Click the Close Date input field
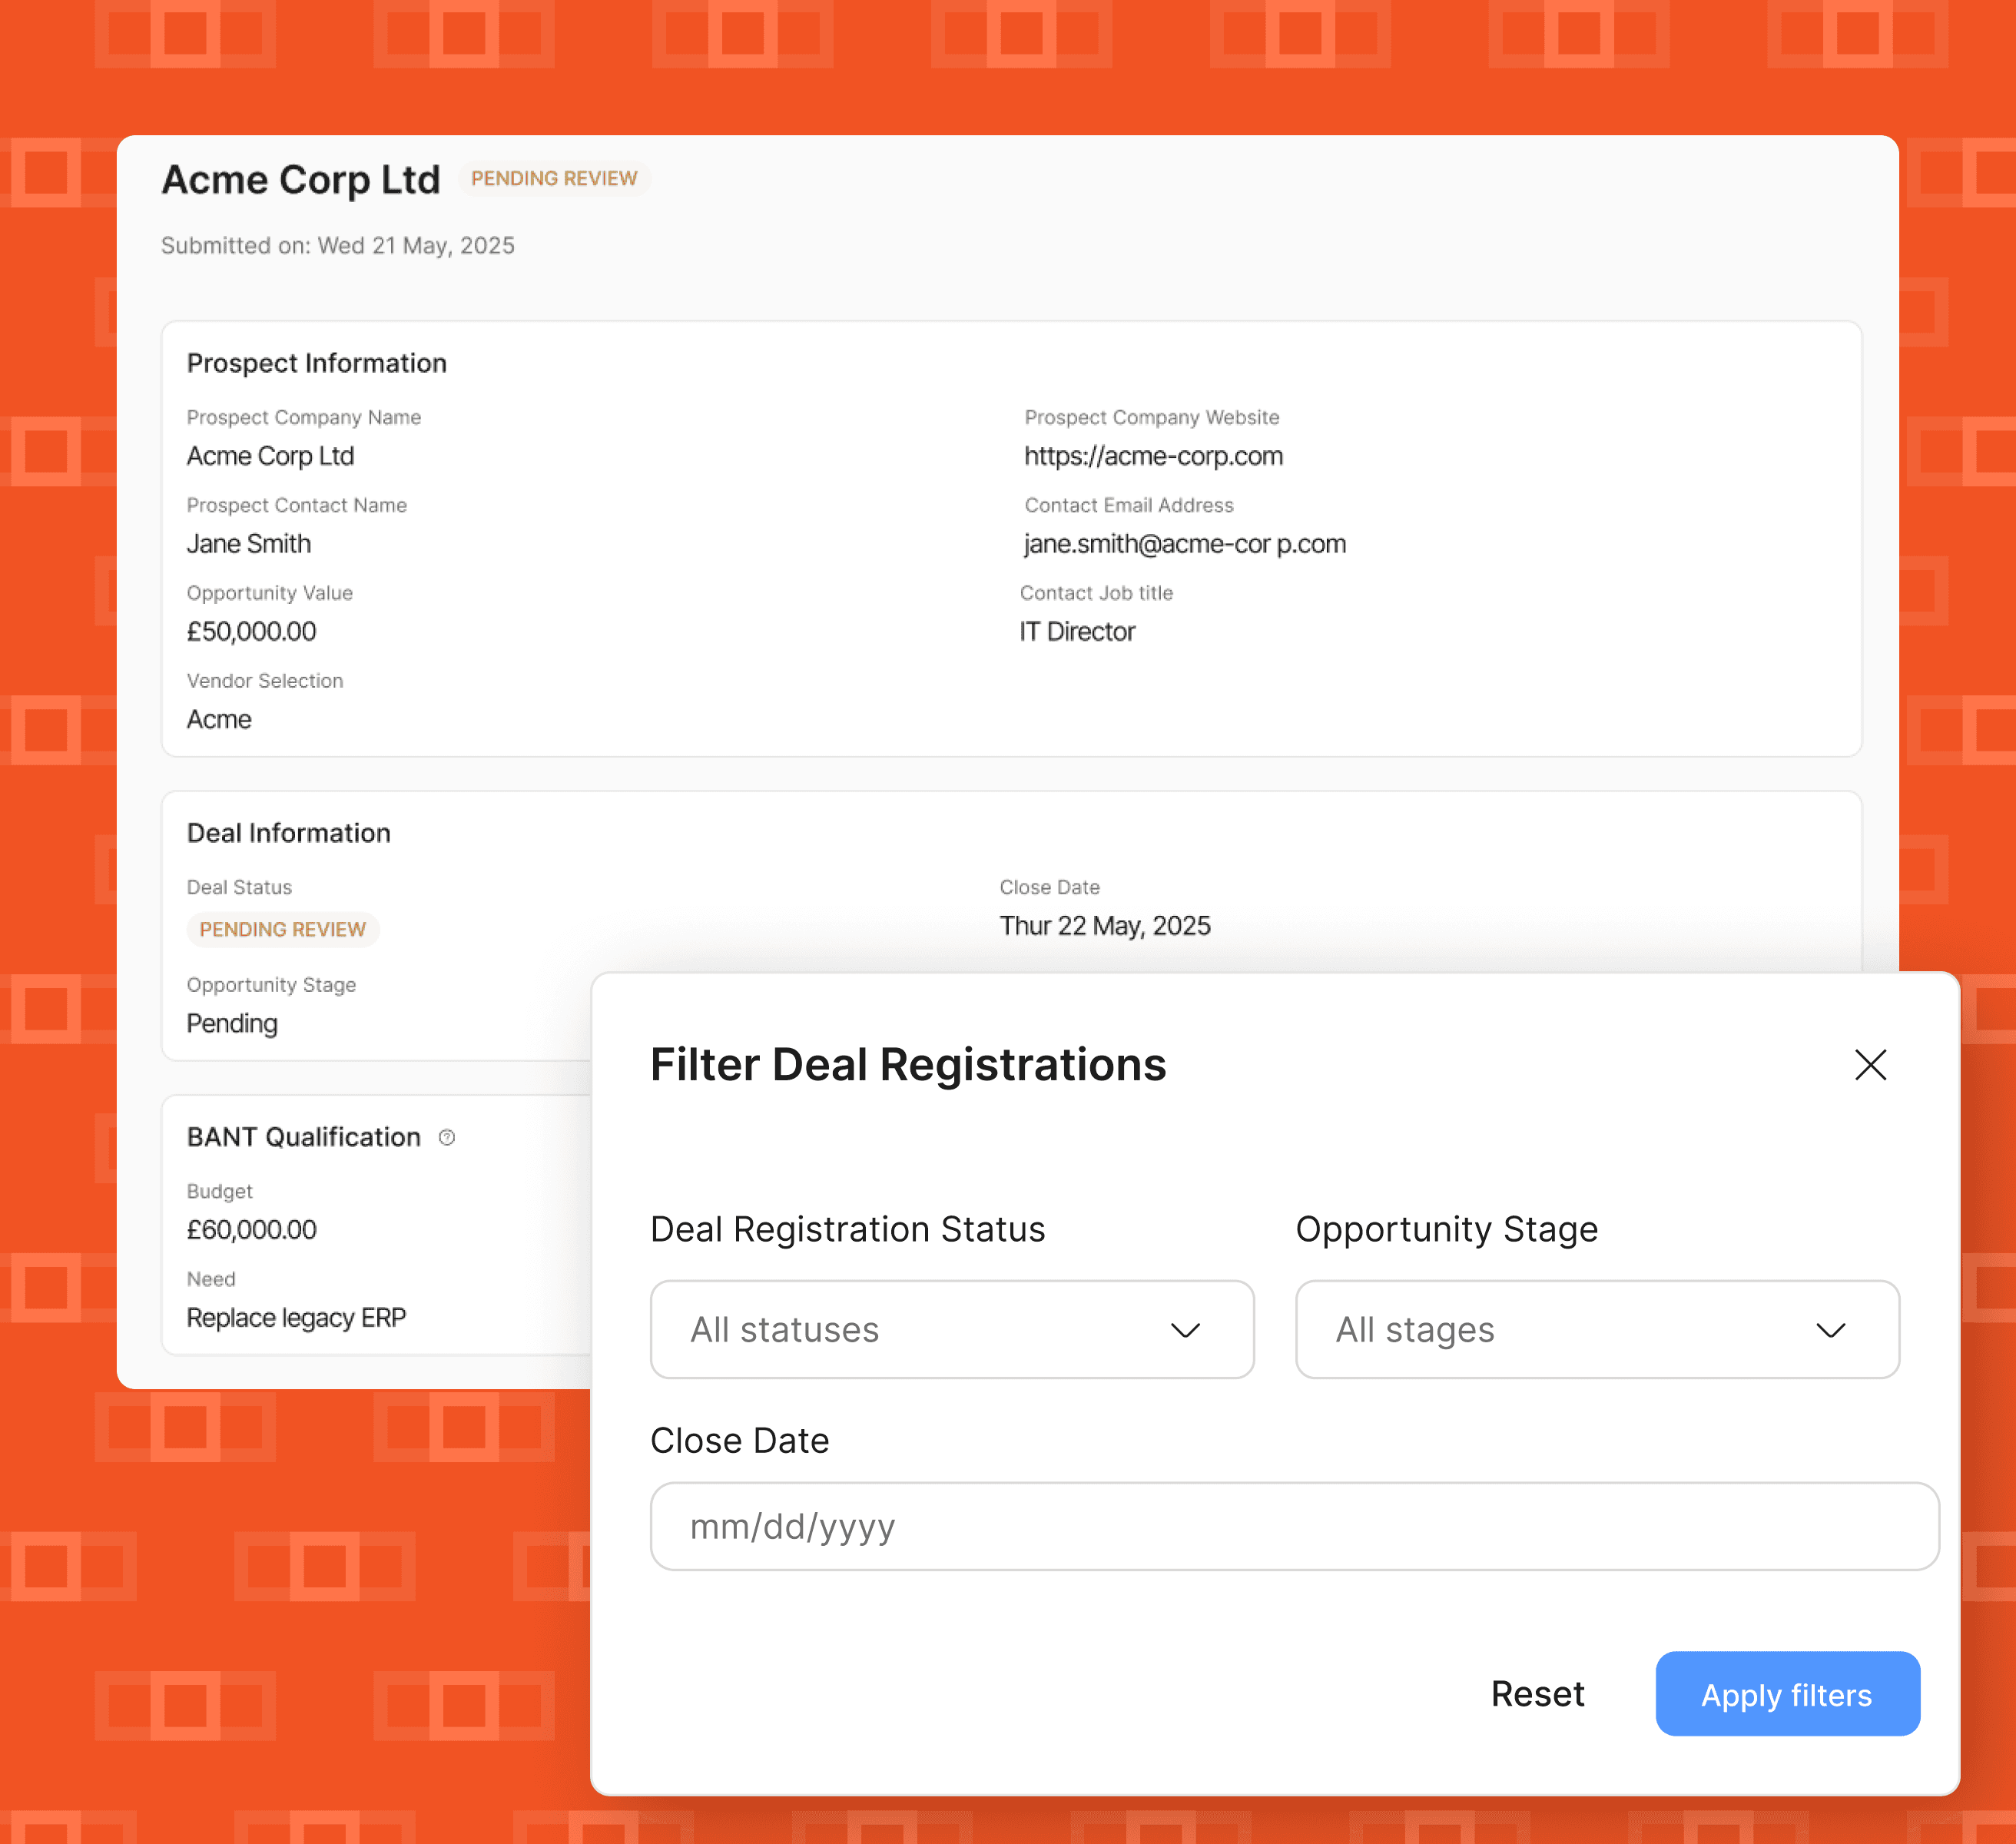Viewport: 2016px width, 1844px height. coord(1294,1526)
